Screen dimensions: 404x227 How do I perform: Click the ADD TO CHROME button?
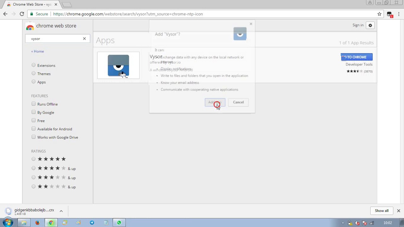[357, 57]
